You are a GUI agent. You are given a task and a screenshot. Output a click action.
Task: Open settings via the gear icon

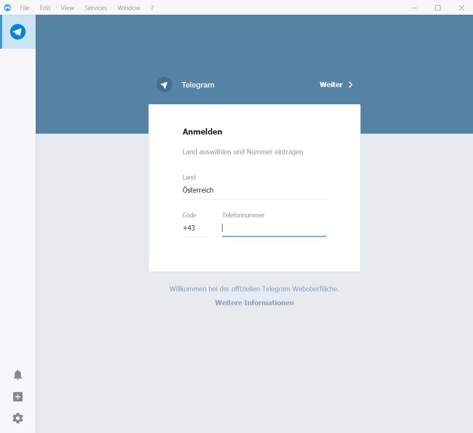[18, 418]
